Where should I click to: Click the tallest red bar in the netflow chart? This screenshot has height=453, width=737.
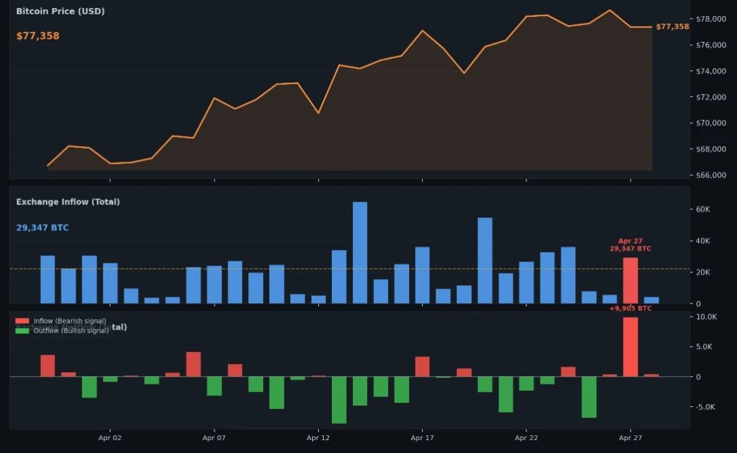tap(630, 347)
